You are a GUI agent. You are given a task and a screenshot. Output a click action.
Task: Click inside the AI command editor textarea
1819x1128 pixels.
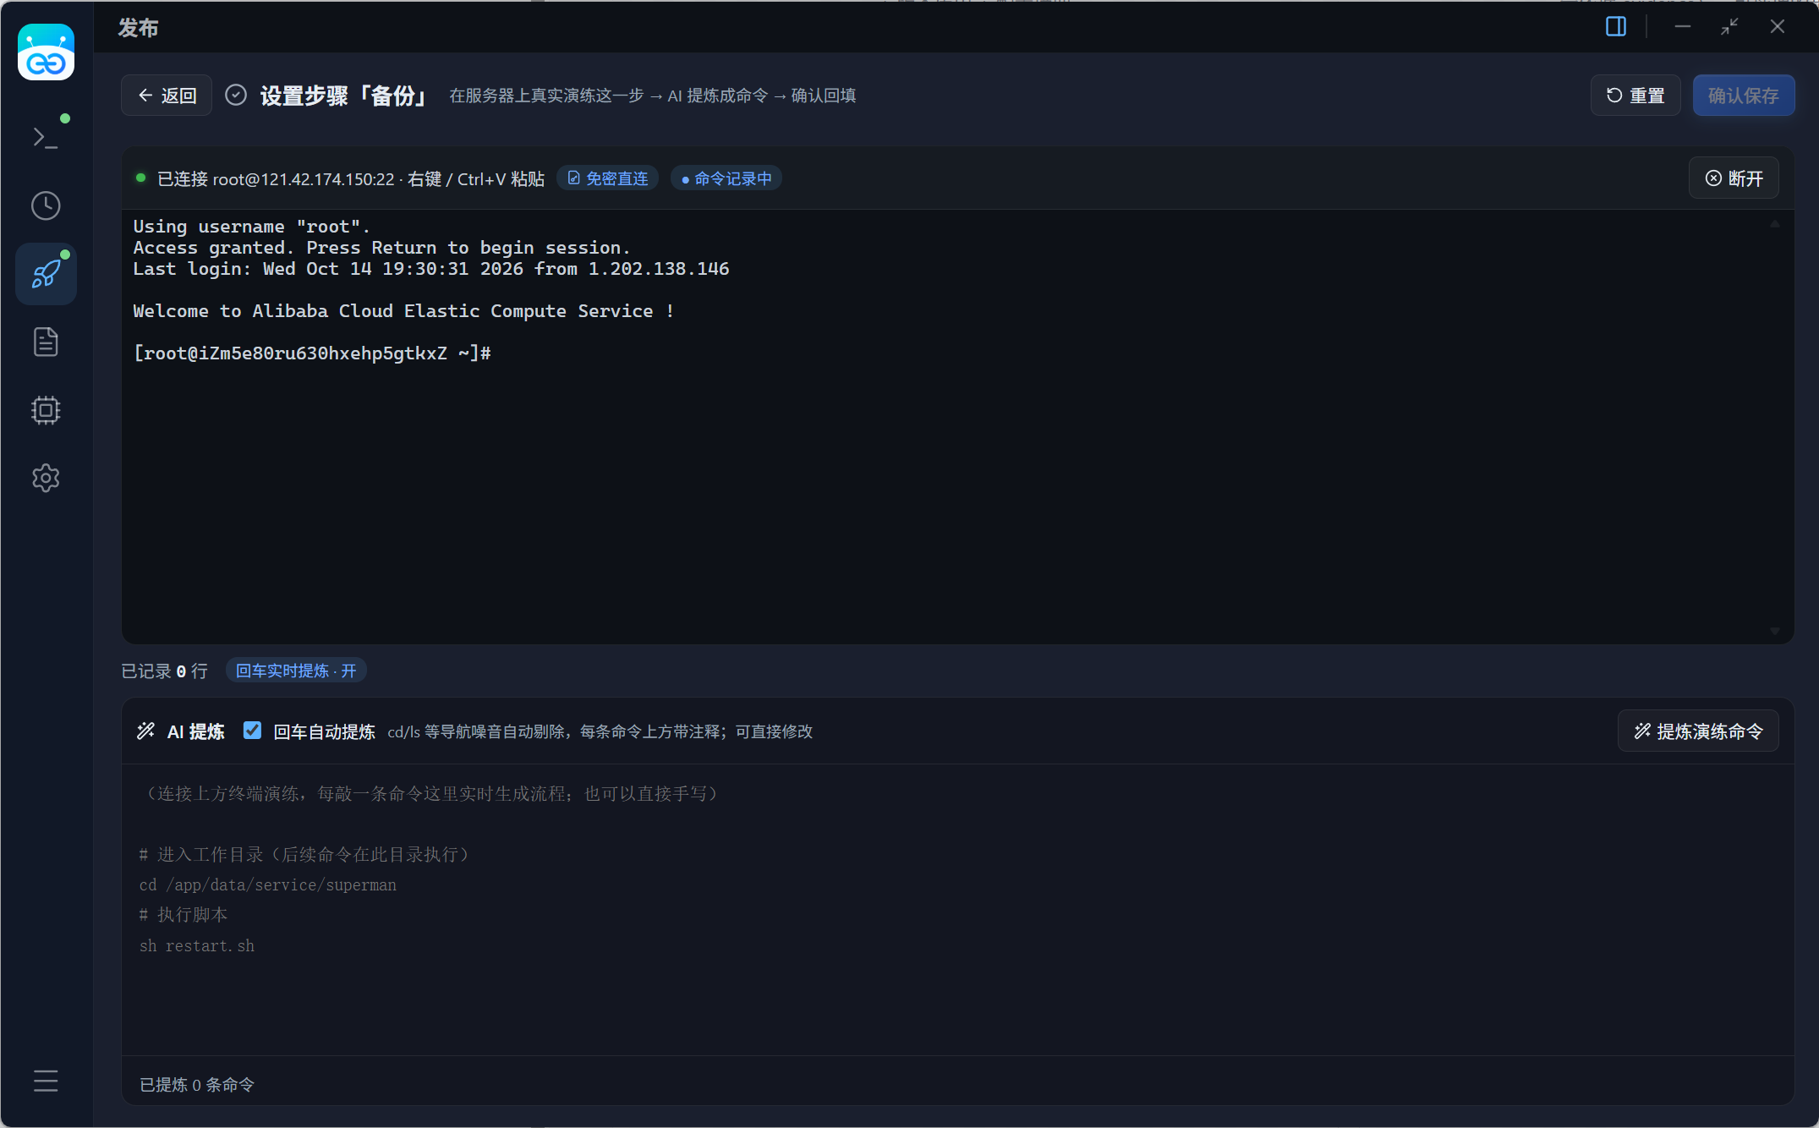click(x=957, y=910)
